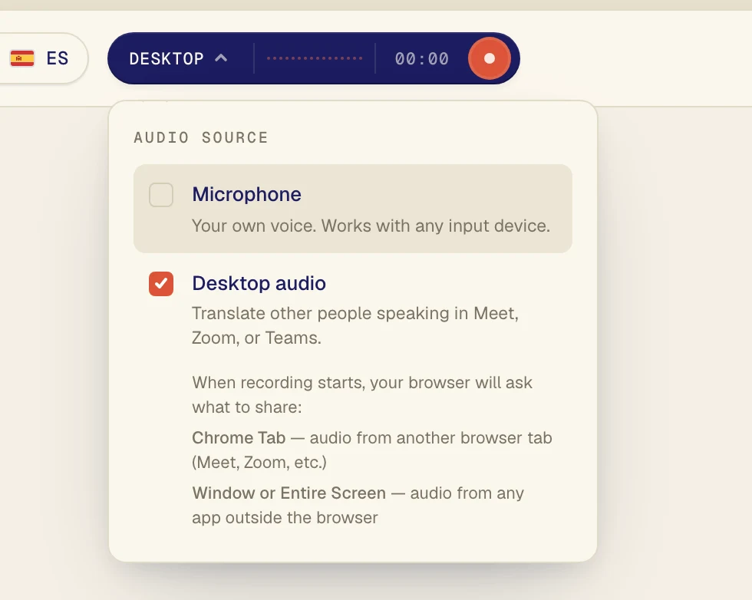Click the 'Chrome Tab' bold text
The image size is (752, 600).
[239, 437]
